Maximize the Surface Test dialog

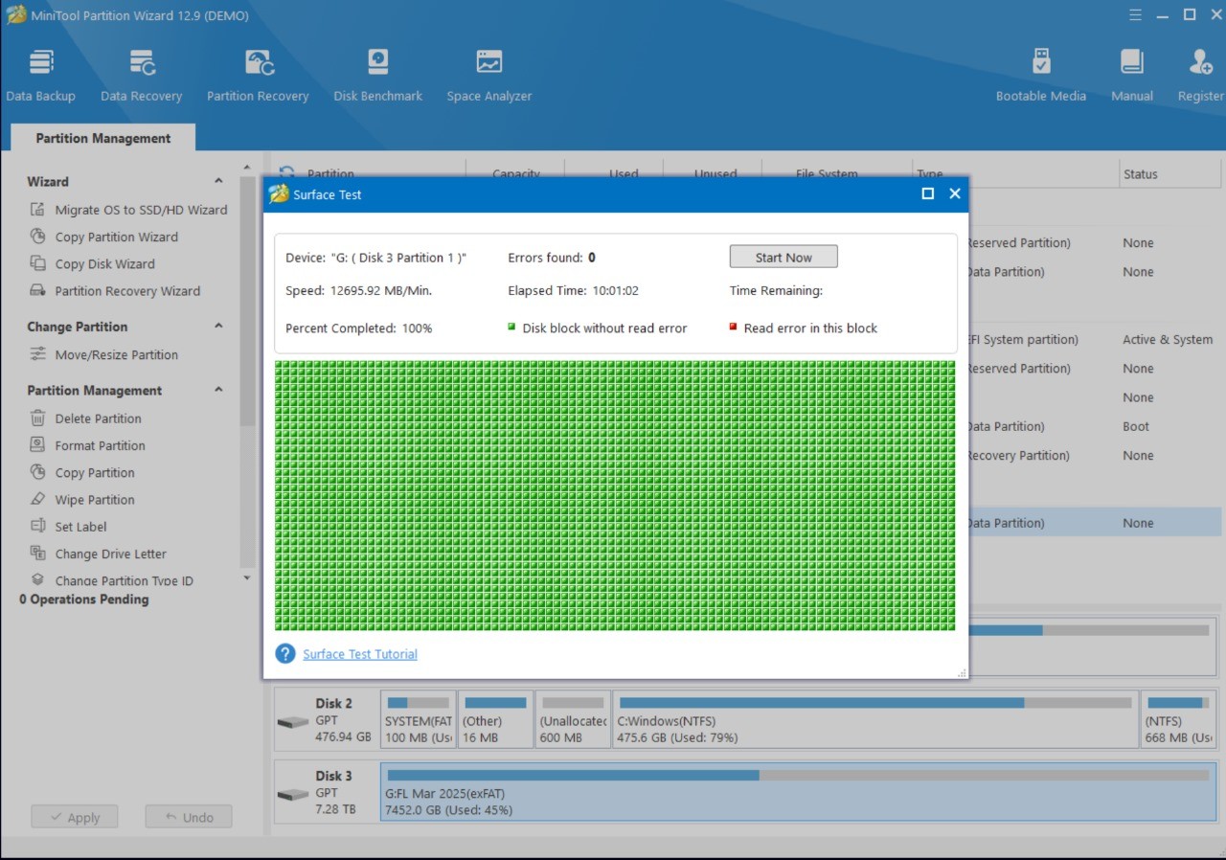click(x=927, y=193)
